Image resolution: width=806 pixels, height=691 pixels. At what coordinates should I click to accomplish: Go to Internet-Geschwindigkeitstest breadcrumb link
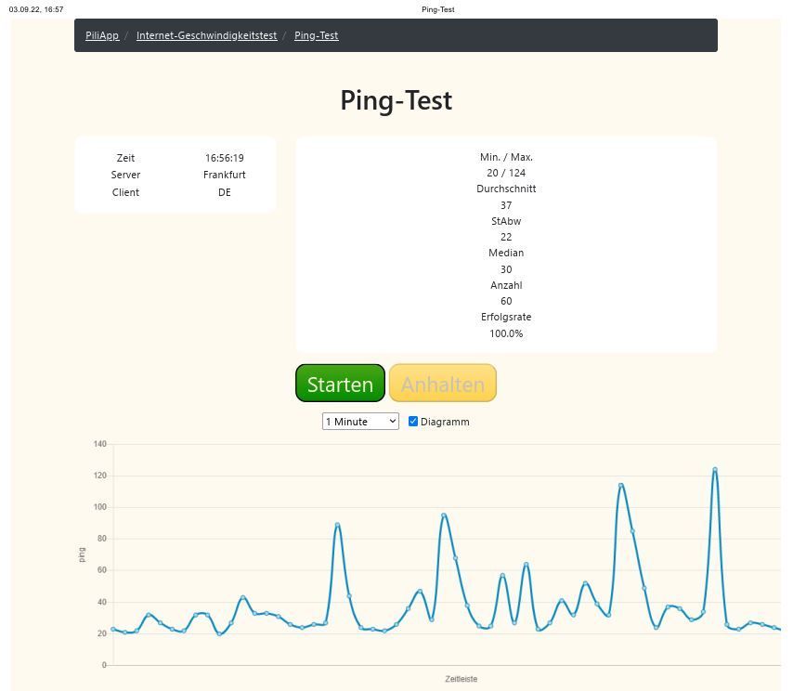206,35
